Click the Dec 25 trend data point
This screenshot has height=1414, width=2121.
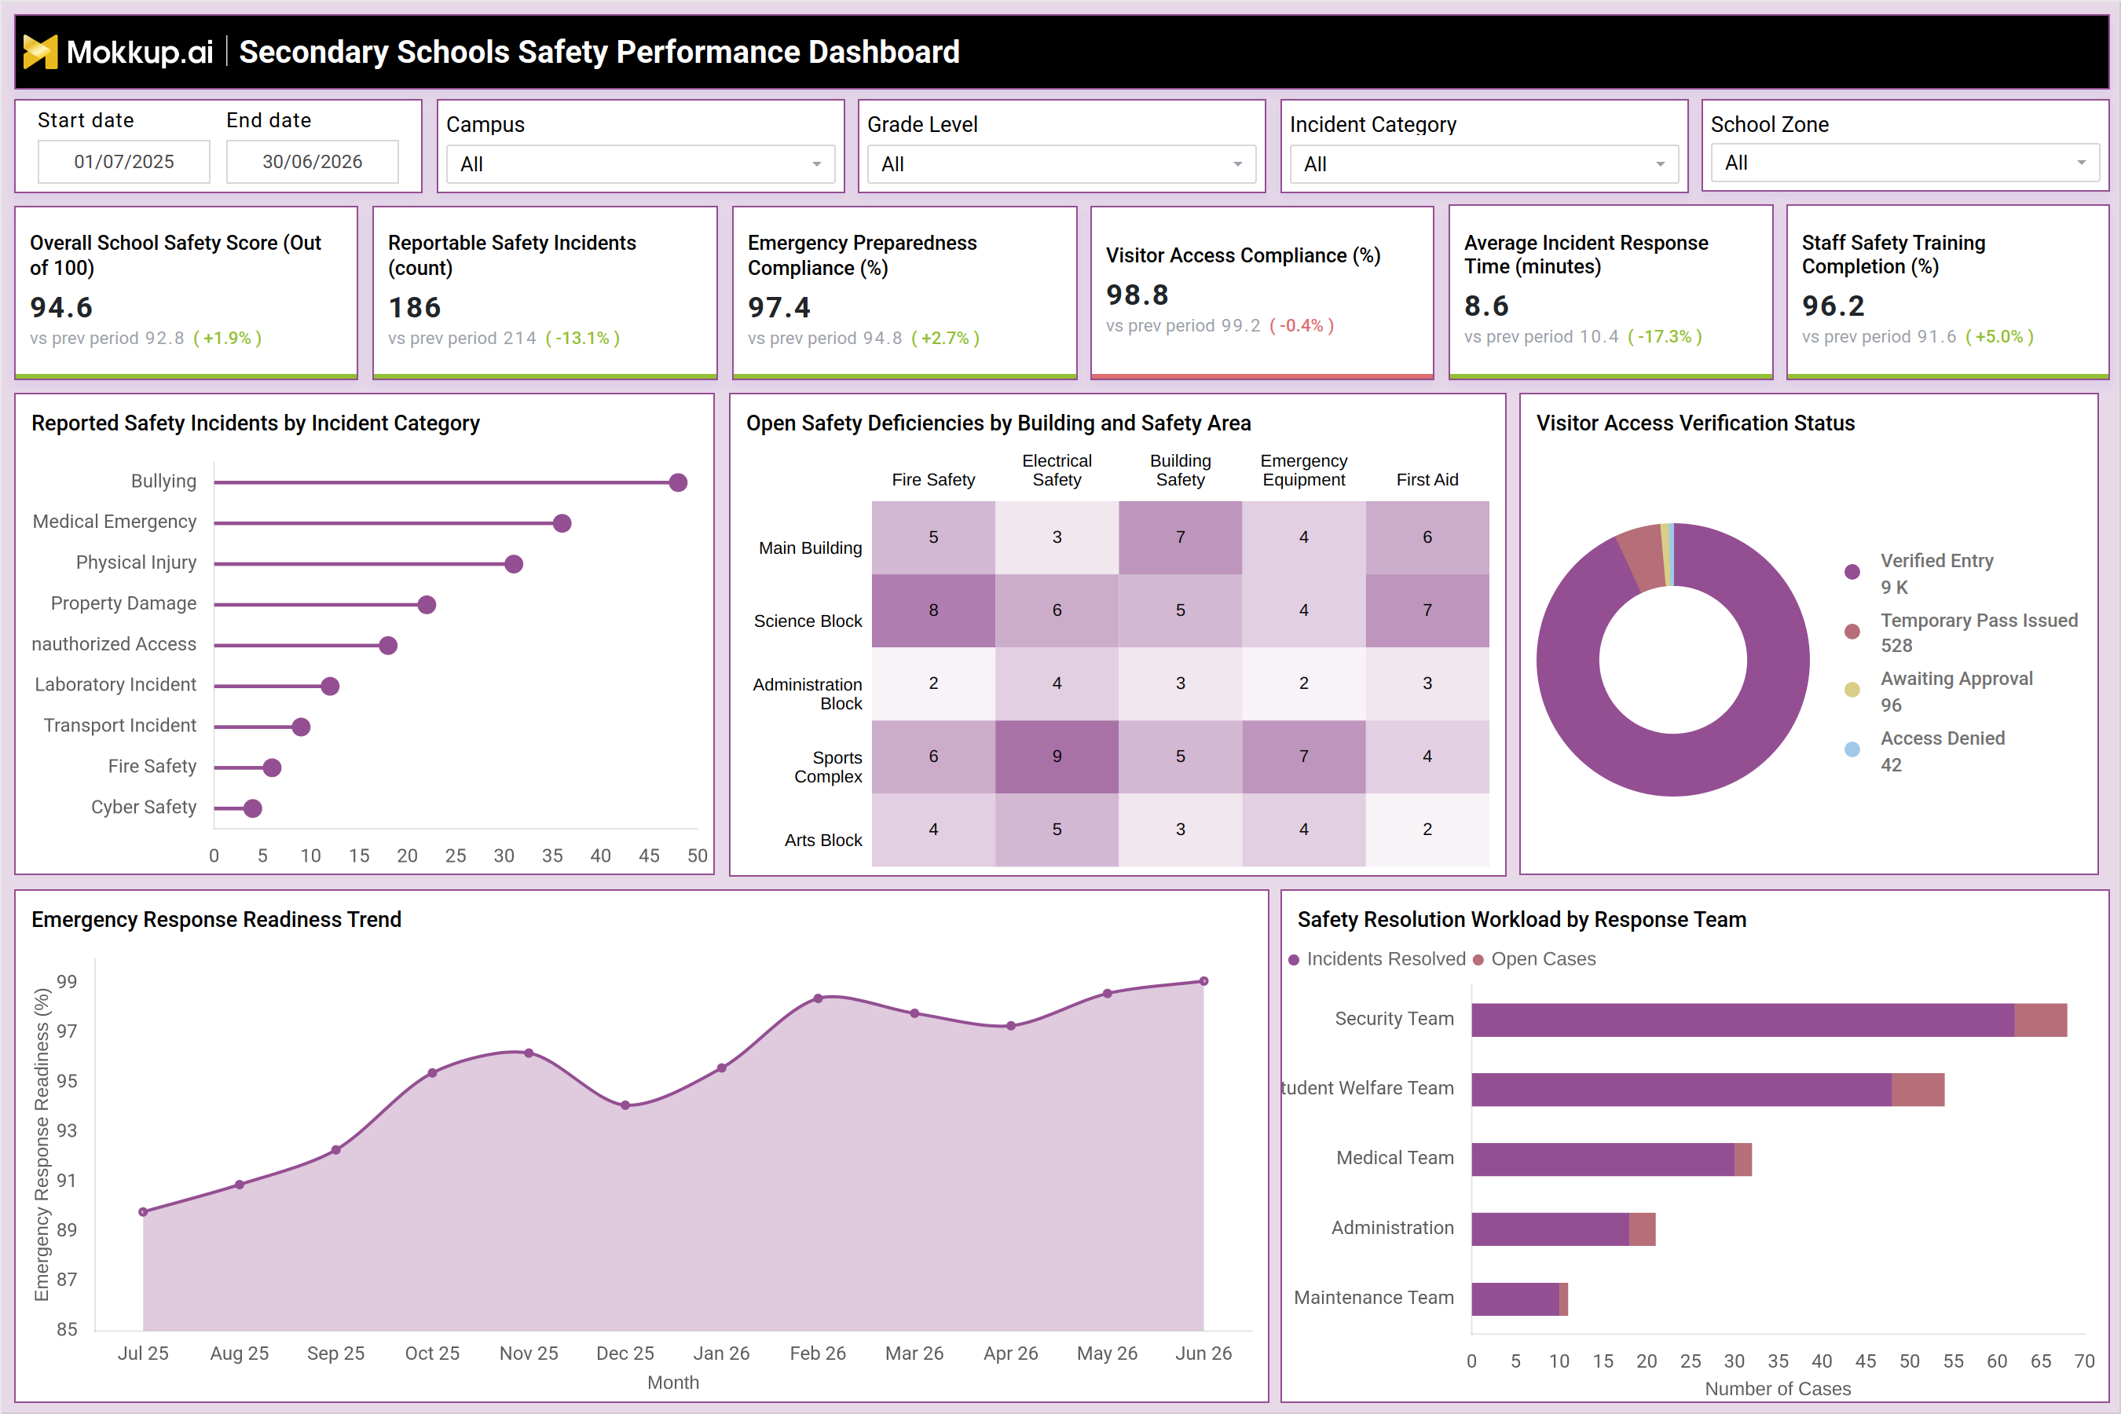625,1105
